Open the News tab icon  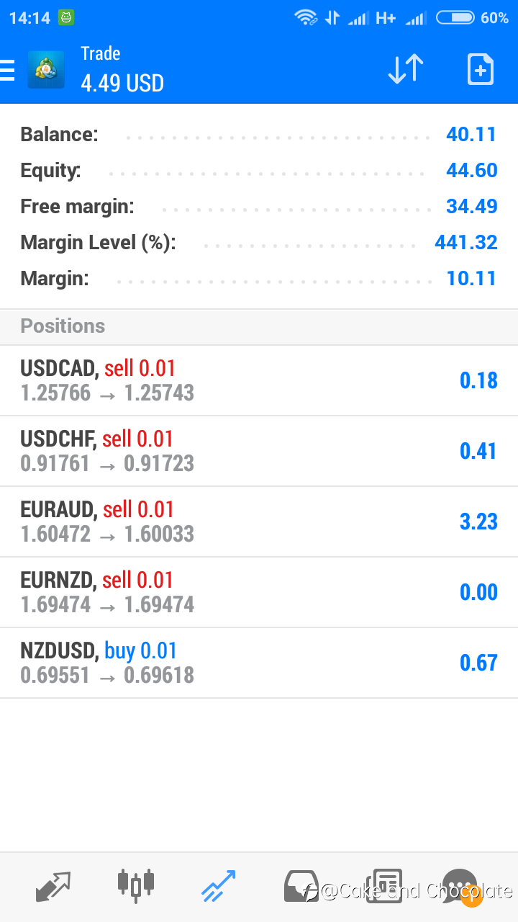click(x=383, y=886)
